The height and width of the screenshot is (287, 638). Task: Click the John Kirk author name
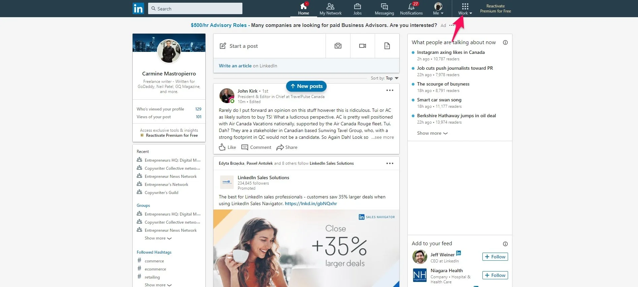point(247,91)
